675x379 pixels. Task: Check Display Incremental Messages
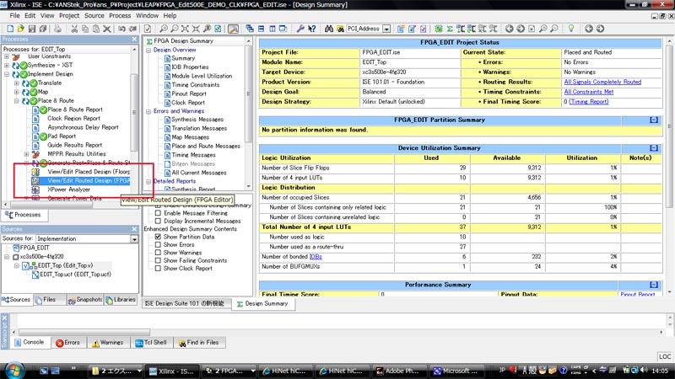pyautogui.click(x=158, y=221)
